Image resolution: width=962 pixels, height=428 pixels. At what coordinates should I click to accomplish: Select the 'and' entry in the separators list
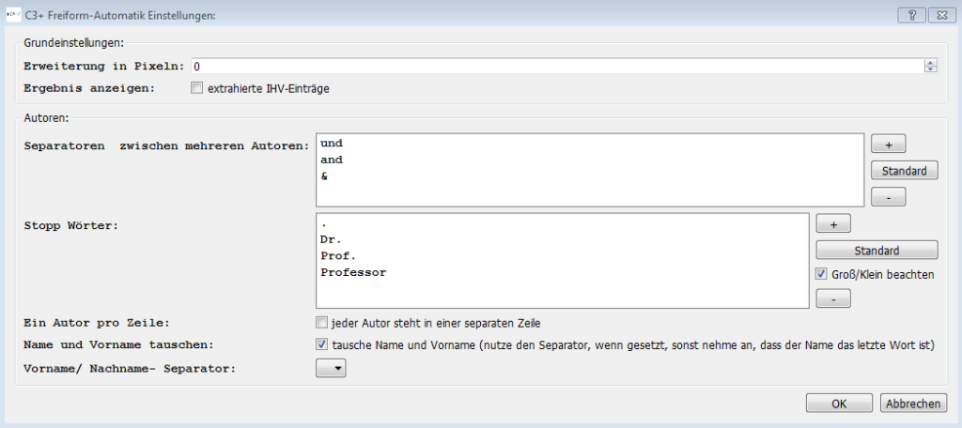point(332,160)
